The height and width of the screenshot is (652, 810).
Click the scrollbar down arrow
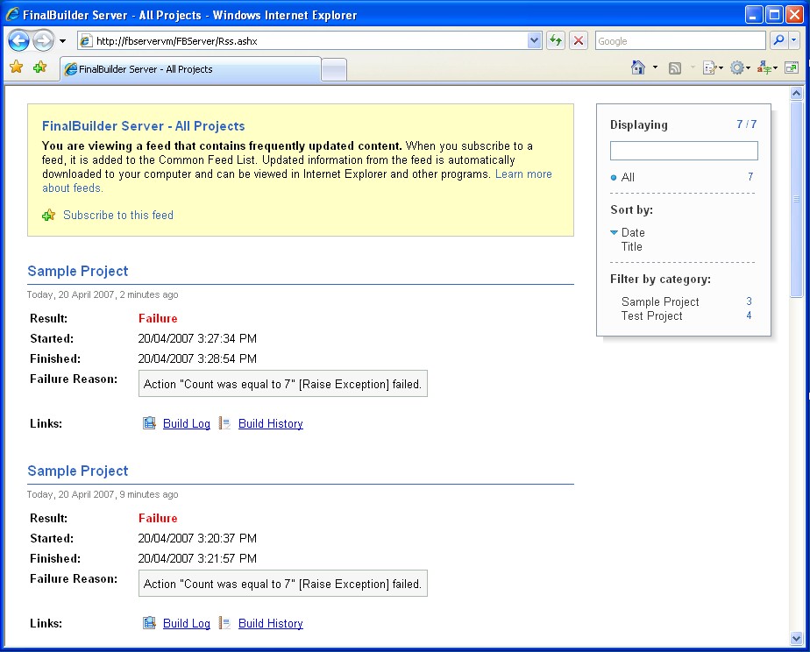797,638
